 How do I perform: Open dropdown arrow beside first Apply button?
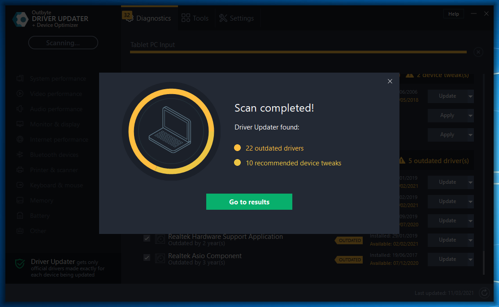(x=470, y=116)
